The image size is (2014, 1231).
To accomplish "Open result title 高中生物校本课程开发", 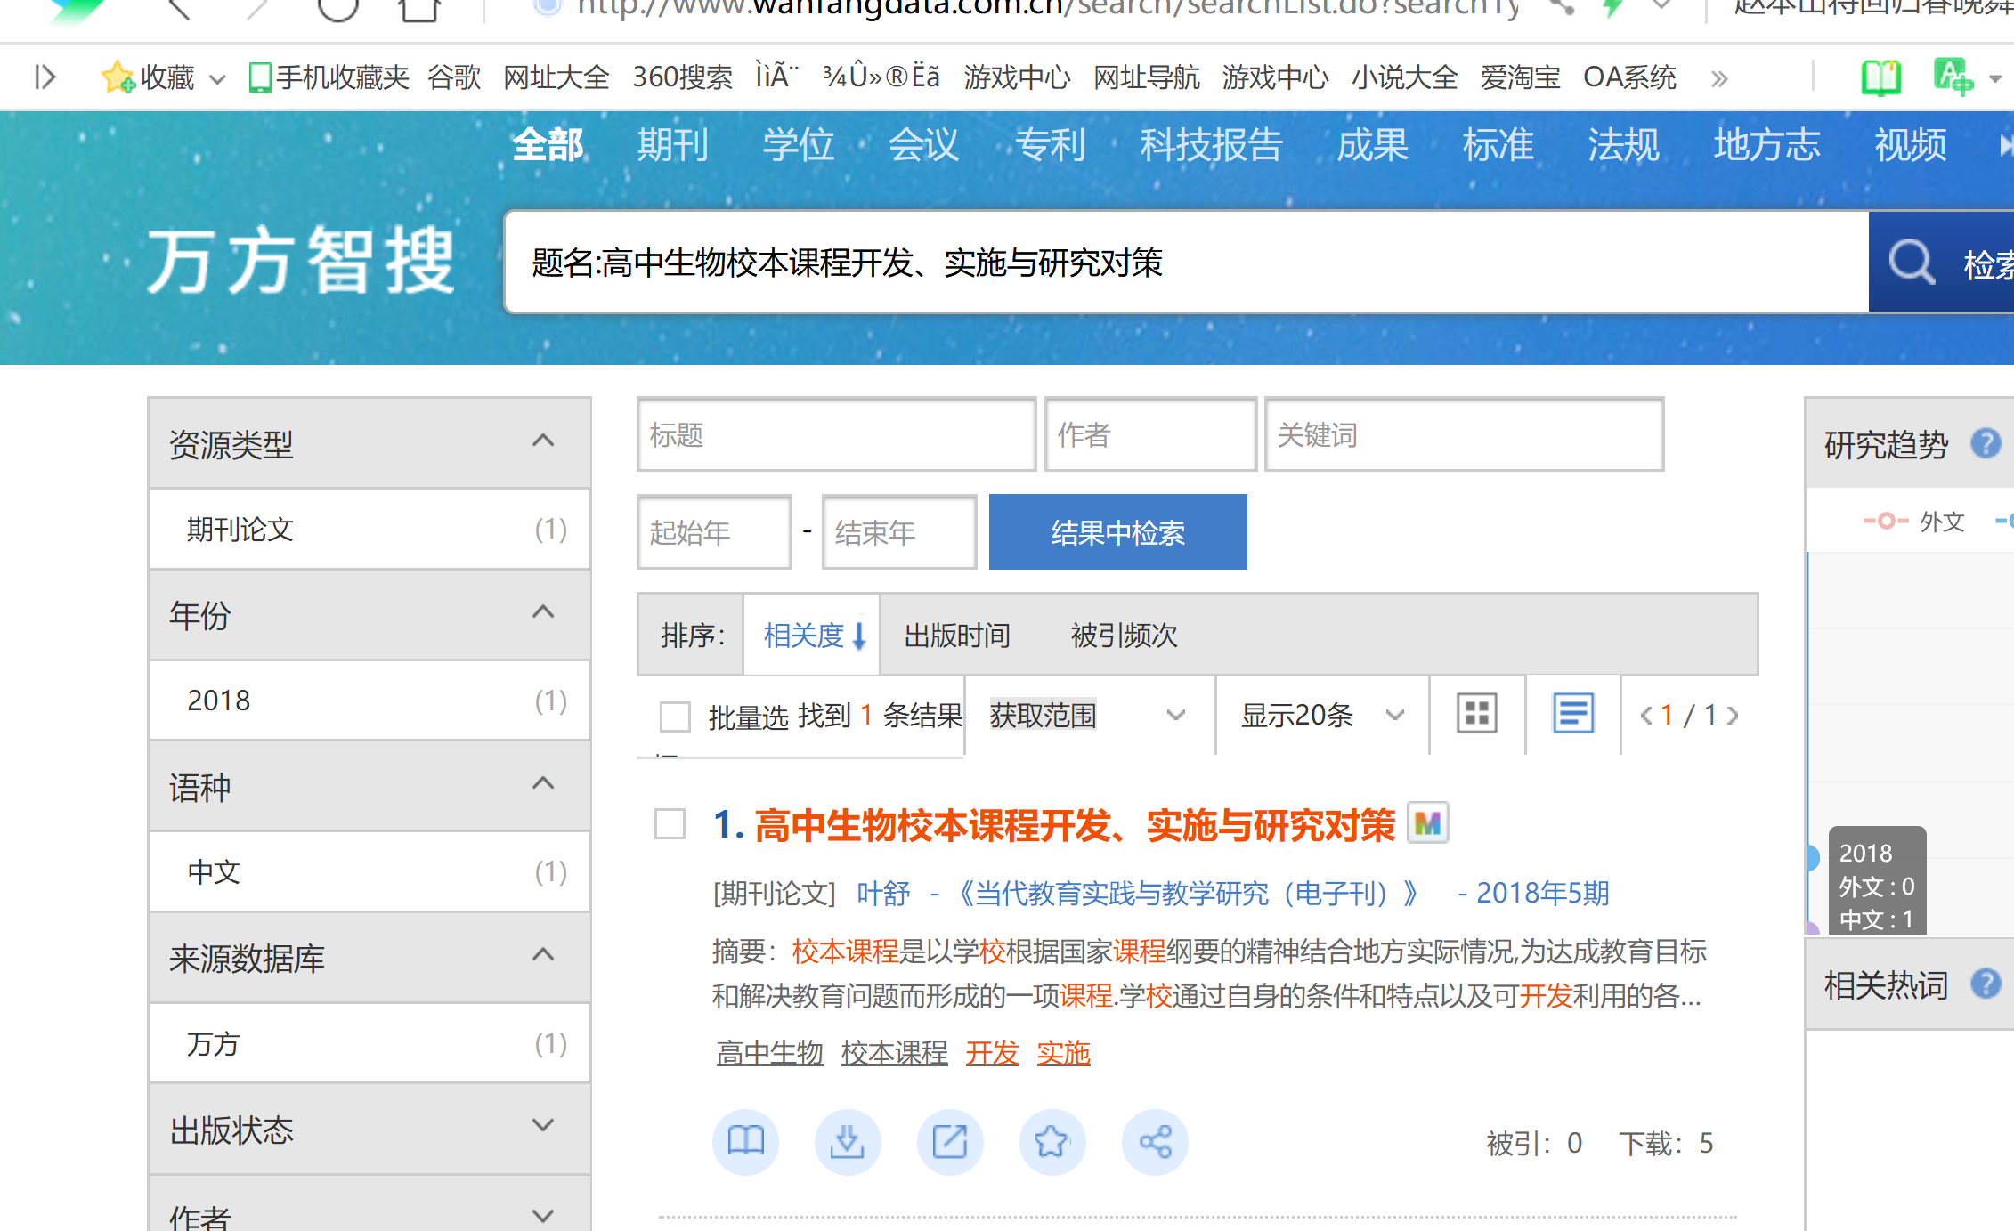I will (x=1075, y=825).
